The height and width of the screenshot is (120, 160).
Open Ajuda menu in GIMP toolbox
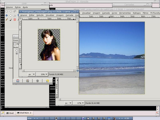coord(25,7)
